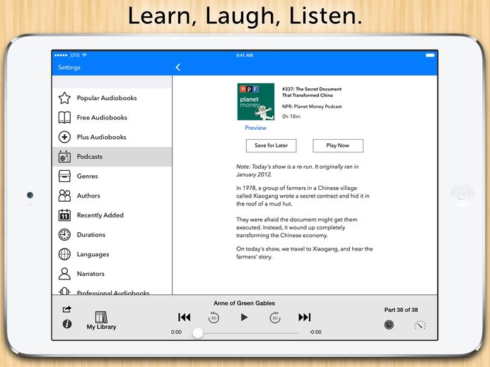This screenshot has height=367, width=490.
Task: Click the Preview link under artwork
Action: coord(256,128)
